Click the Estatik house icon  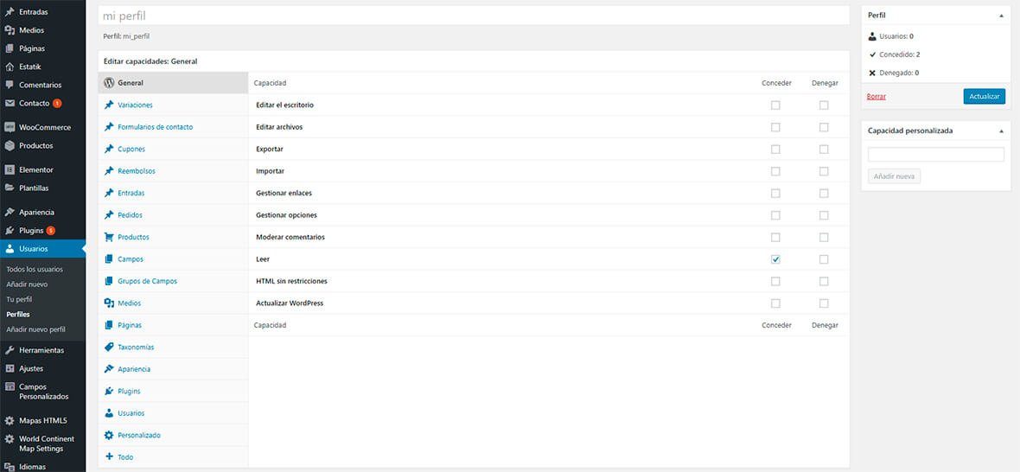10,67
